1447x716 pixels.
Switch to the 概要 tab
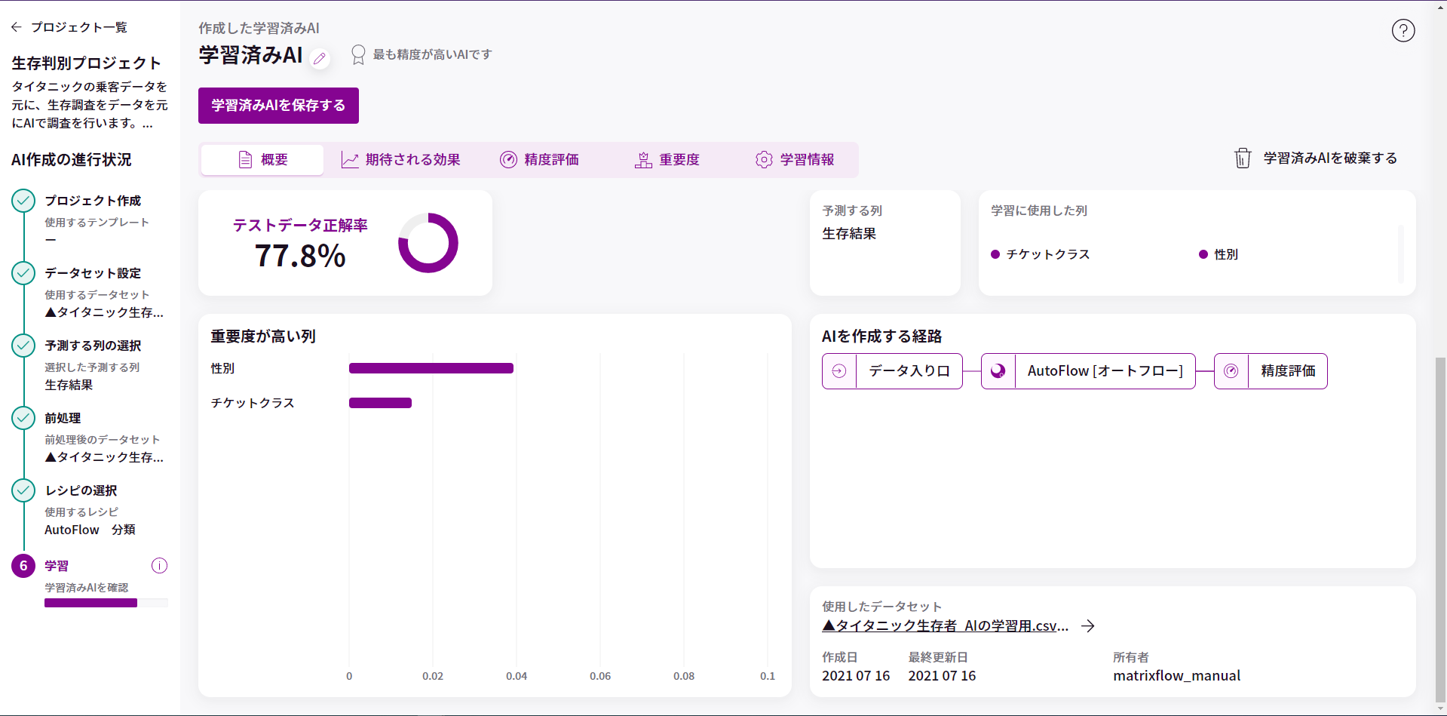coord(262,160)
